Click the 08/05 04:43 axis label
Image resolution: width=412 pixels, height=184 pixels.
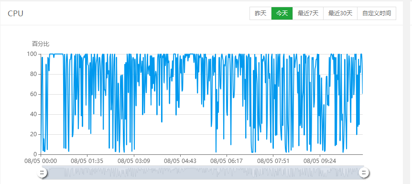[x=180, y=161]
